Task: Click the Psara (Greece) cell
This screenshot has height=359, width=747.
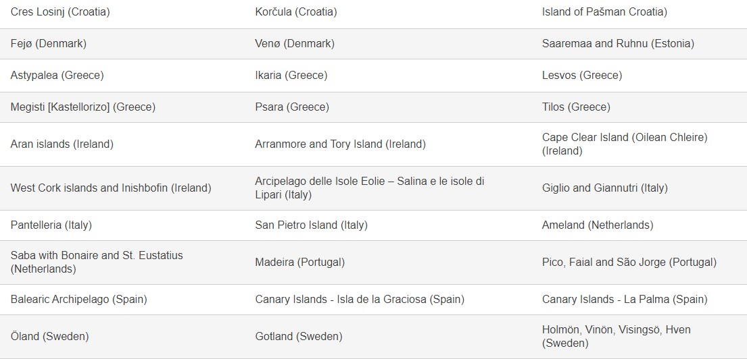Action: pos(292,107)
